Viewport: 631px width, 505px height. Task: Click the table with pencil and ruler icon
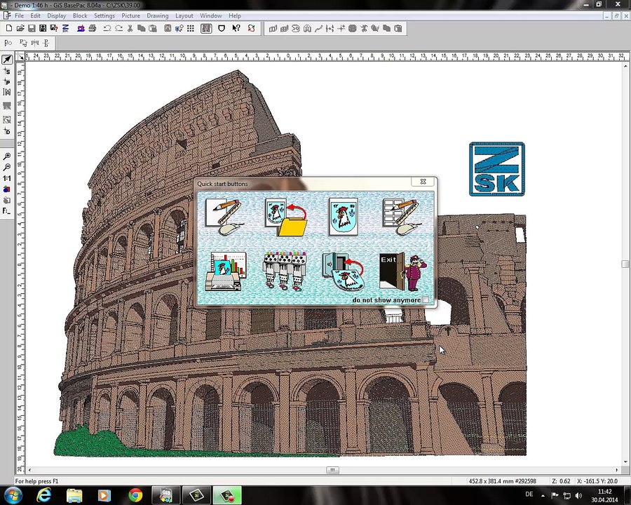pyautogui.click(x=402, y=217)
